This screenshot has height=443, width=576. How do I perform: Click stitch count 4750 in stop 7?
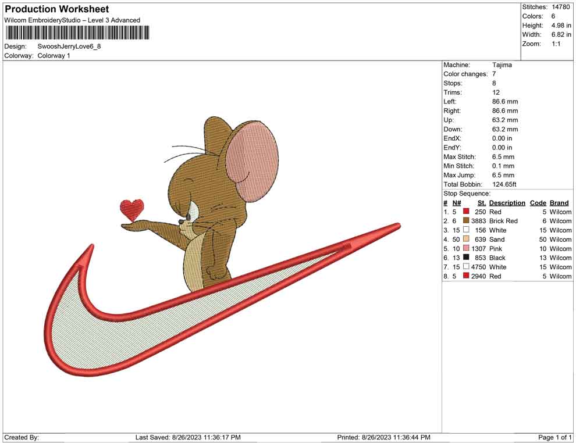(x=479, y=267)
